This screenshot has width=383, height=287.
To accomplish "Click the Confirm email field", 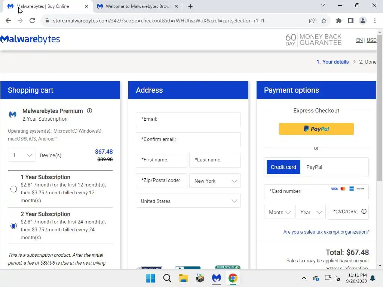I will click(188, 140).
